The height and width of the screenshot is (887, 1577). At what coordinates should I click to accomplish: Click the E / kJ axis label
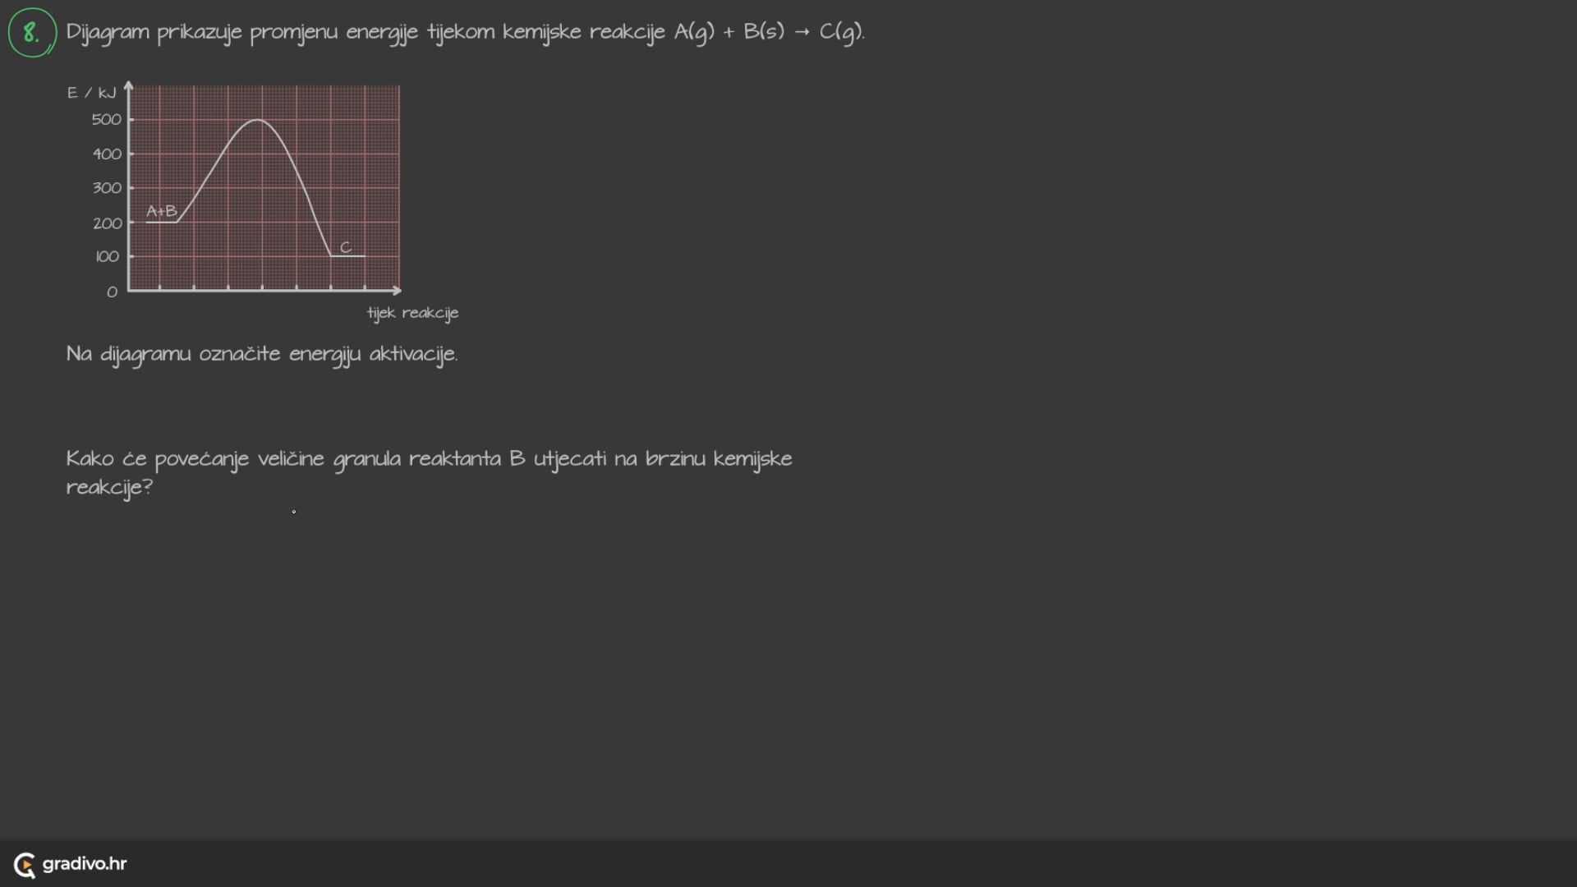(x=91, y=93)
